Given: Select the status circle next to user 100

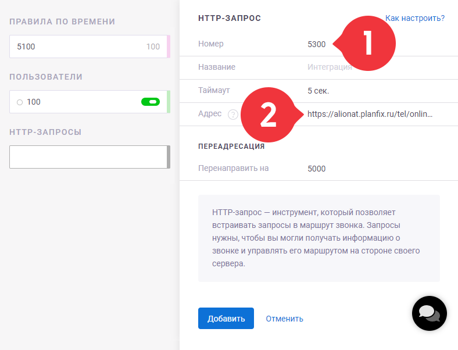Looking at the screenshot, I should click(20, 102).
